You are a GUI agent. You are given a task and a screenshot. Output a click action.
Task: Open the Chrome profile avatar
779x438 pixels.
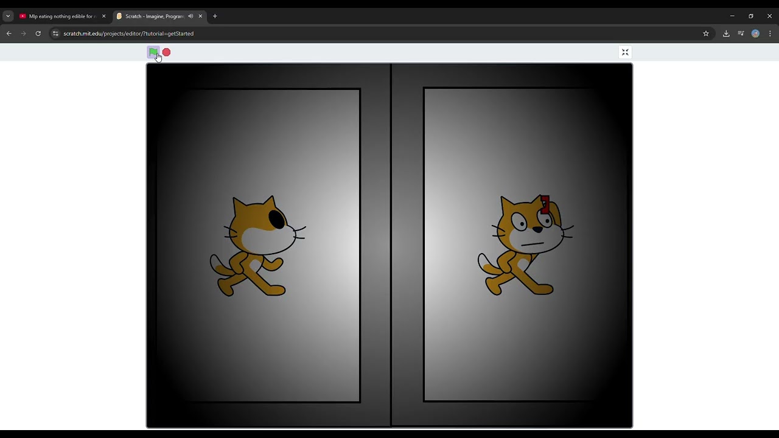click(755, 33)
